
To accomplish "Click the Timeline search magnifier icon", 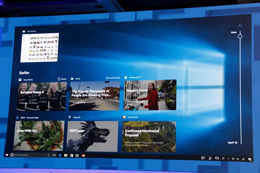I will [x=240, y=26].
